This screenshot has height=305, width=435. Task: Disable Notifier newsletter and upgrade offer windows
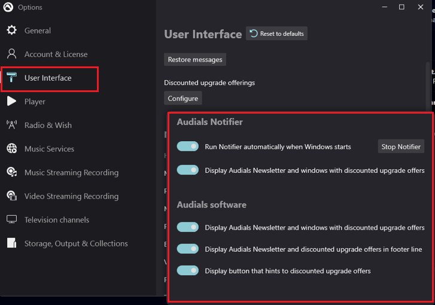coord(188,170)
